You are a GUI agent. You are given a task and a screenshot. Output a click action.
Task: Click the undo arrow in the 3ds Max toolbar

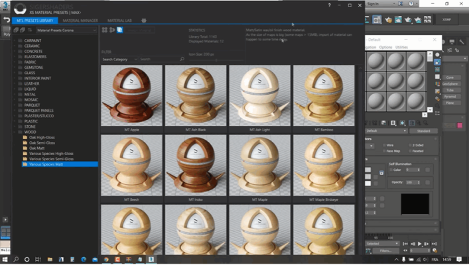coord(6,20)
